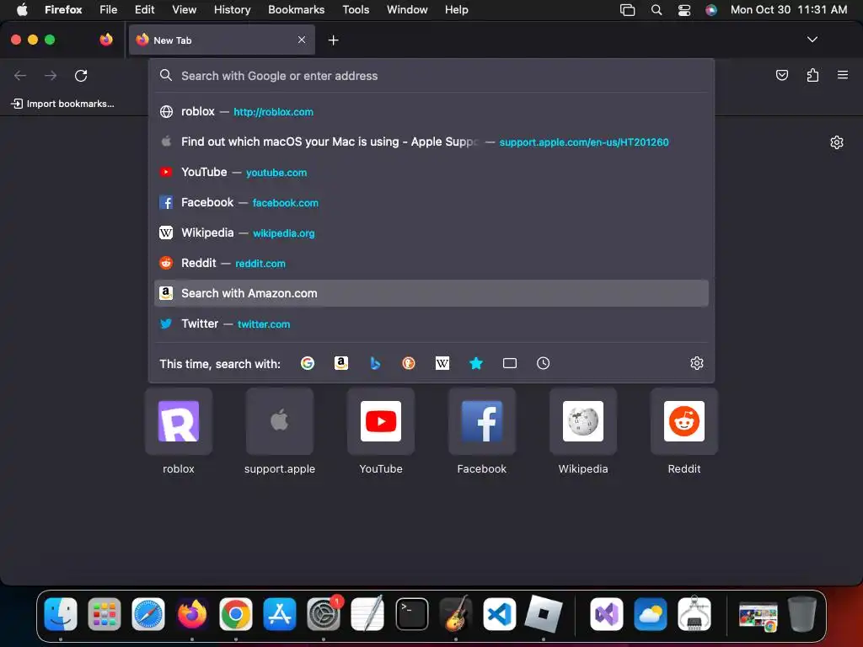863x647 pixels.
Task: Open the Extensions puzzle icon
Action: (812, 75)
